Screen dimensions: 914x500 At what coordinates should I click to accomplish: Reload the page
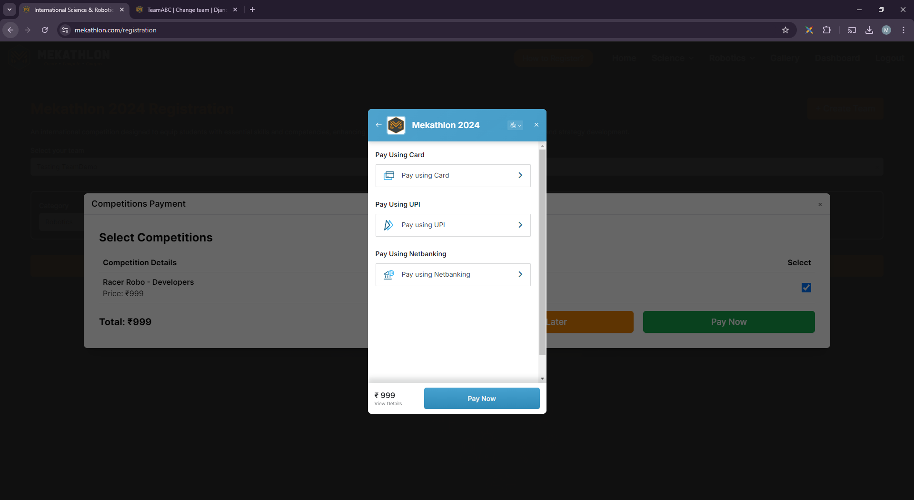tap(45, 30)
